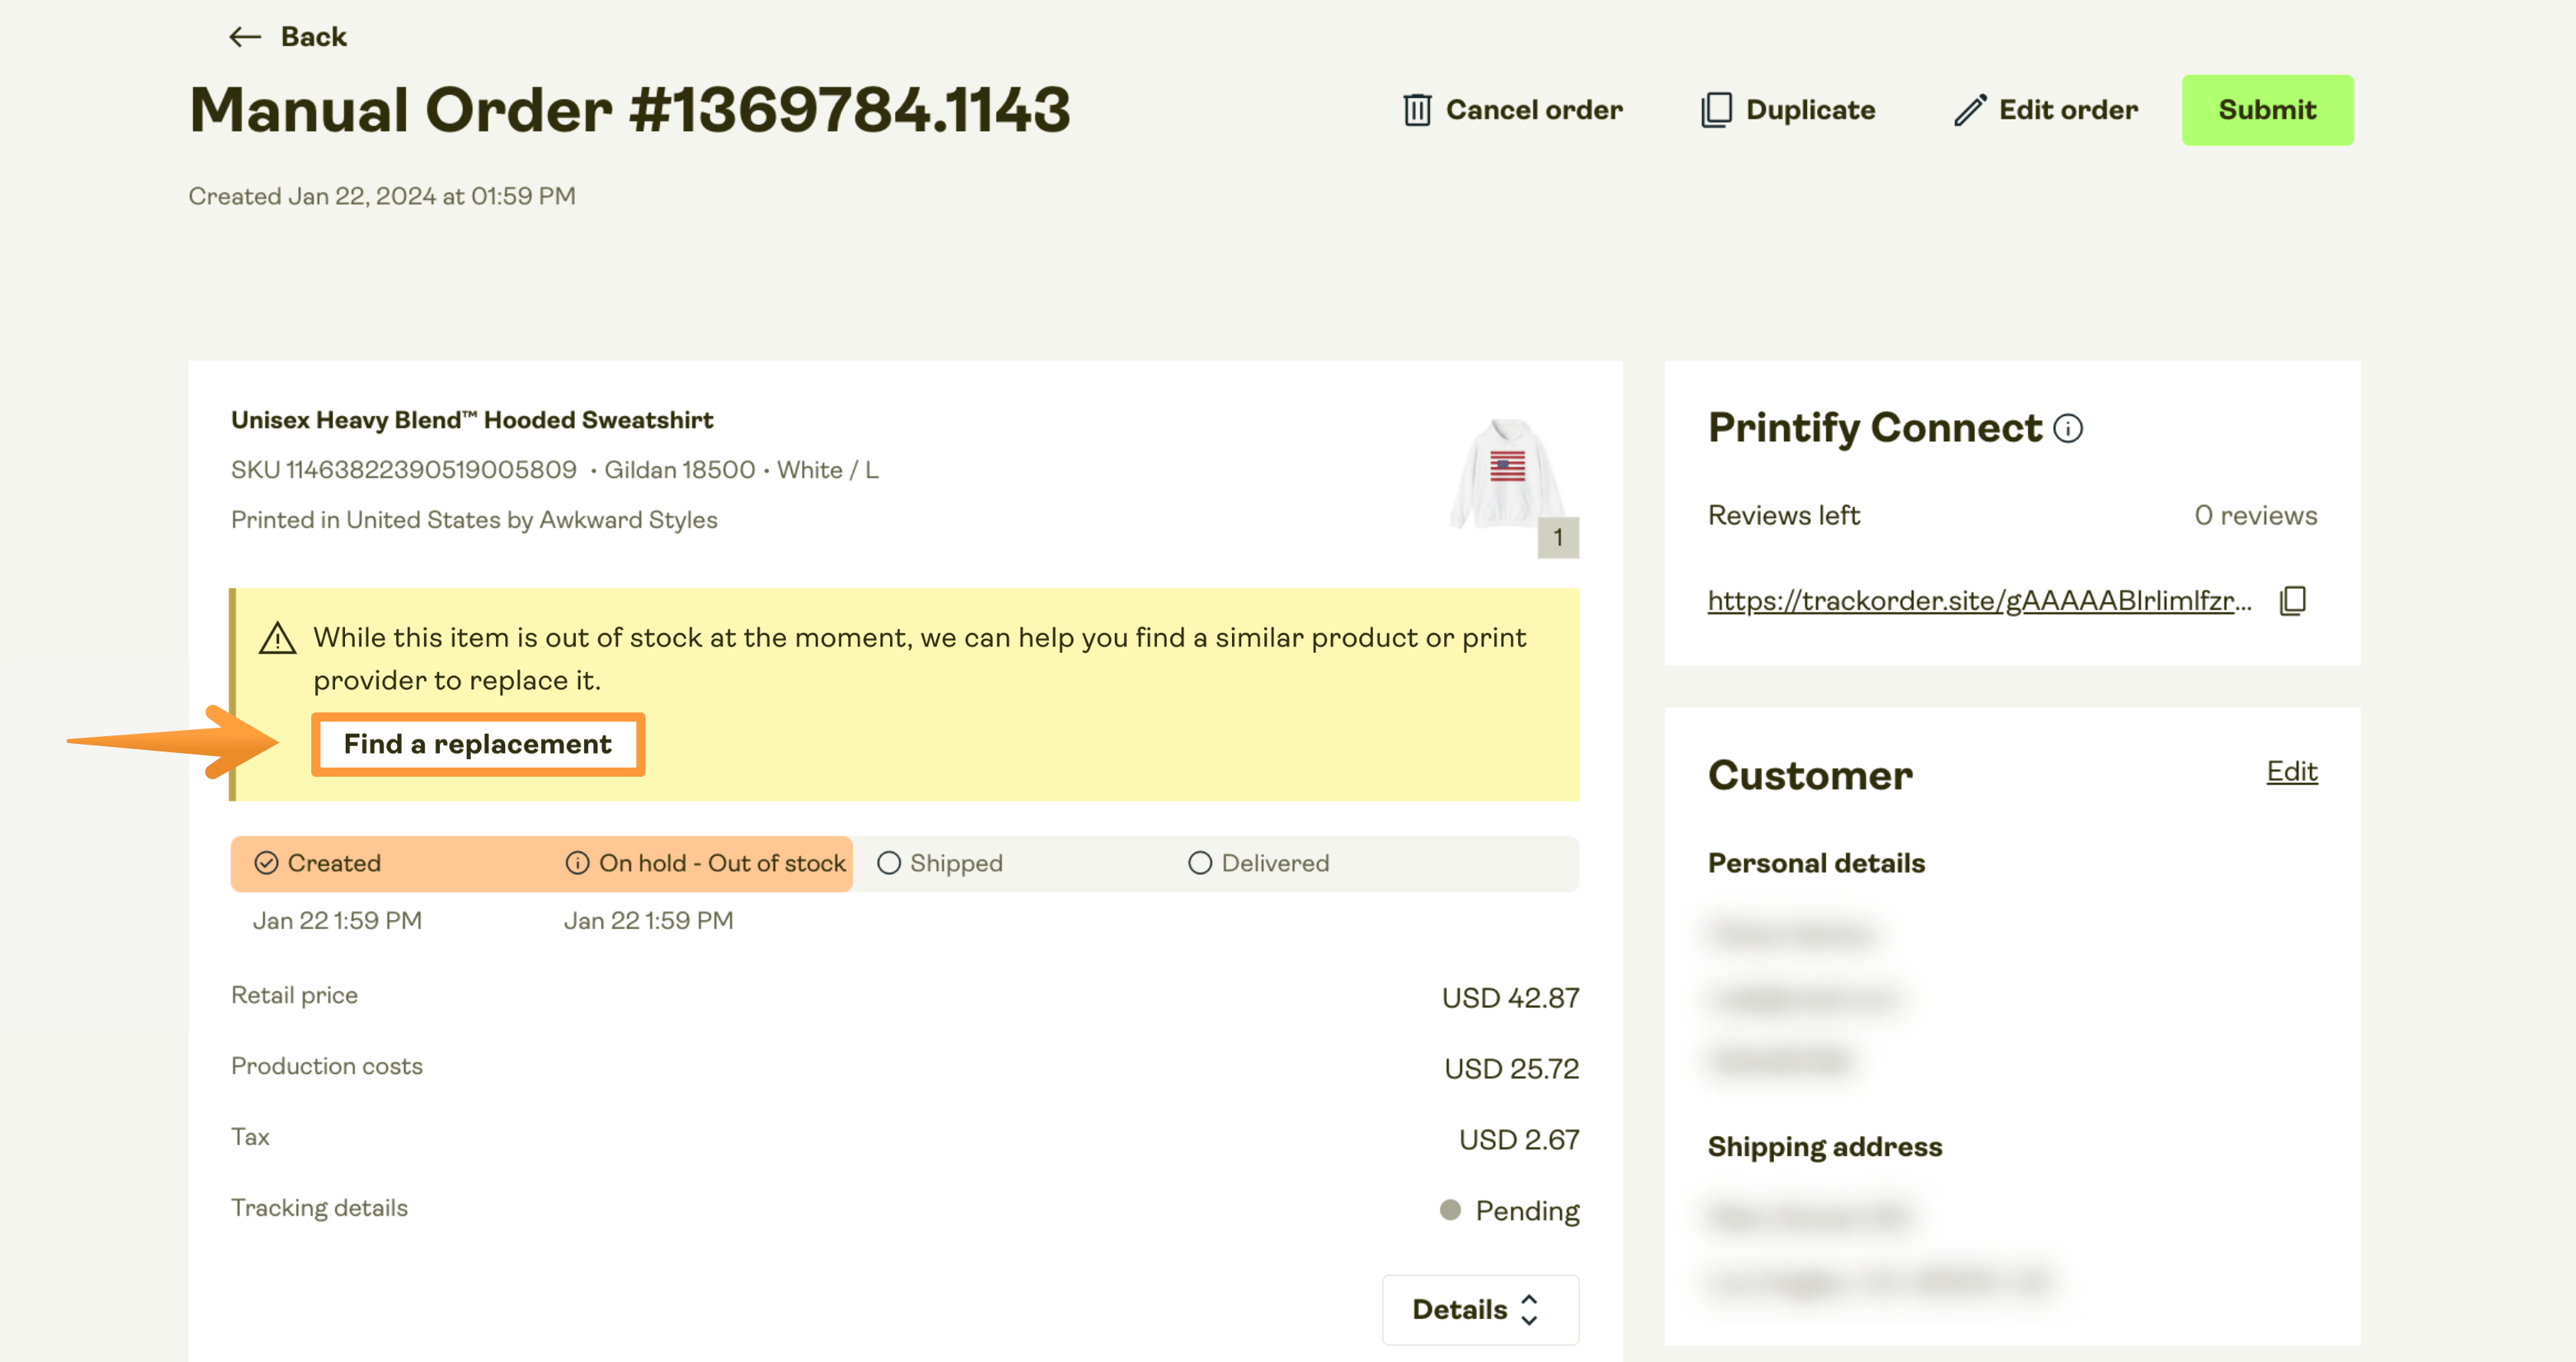
Task: Open the Printify Connect info icon
Action: coord(2068,429)
